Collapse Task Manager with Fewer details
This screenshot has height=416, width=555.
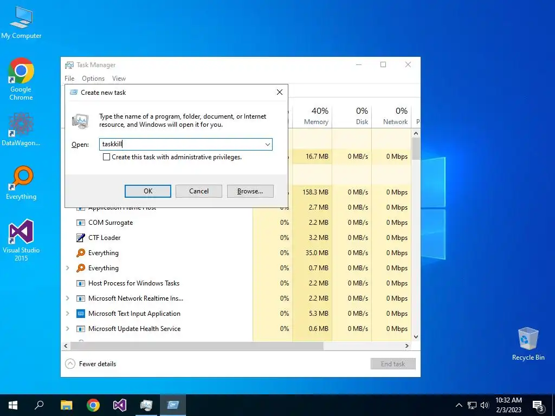pyautogui.click(x=91, y=363)
